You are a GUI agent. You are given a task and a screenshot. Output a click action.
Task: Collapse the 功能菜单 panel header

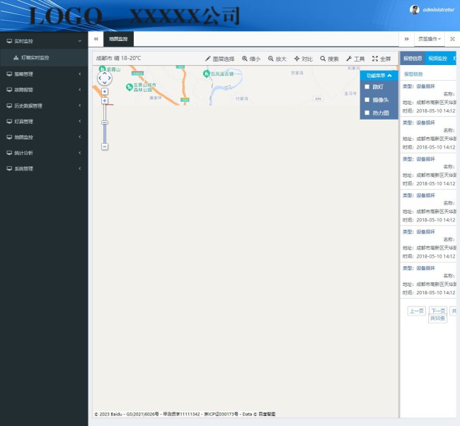coord(379,76)
